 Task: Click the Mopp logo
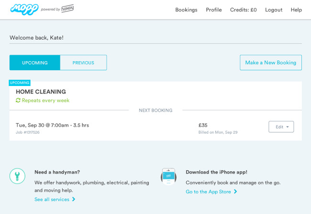pyautogui.click(x=24, y=9)
